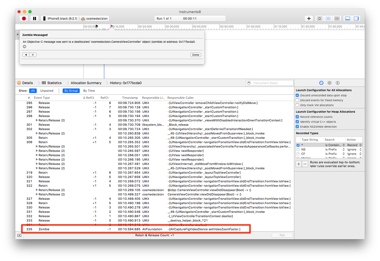Add an instrument with the plus toolbar button

pos(309,19)
